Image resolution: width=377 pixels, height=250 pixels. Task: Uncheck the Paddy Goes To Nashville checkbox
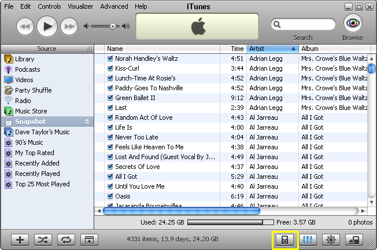[x=110, y=88]
